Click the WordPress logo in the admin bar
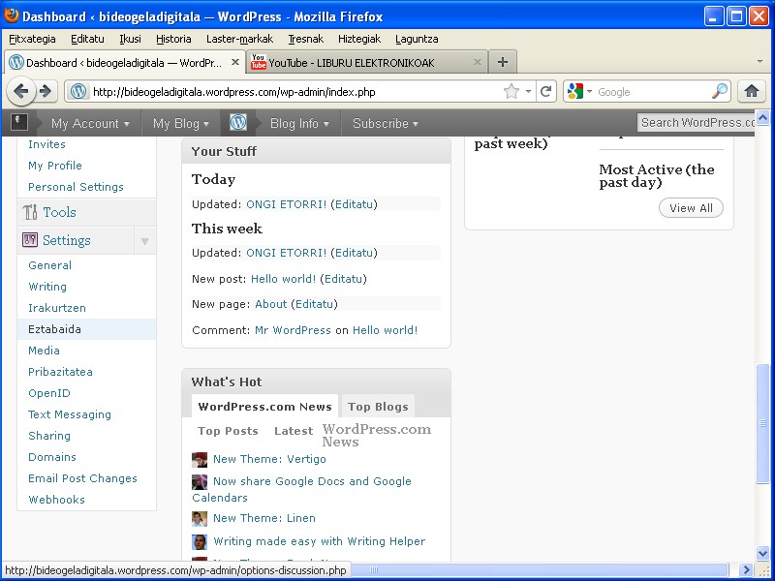 point(237,123)
